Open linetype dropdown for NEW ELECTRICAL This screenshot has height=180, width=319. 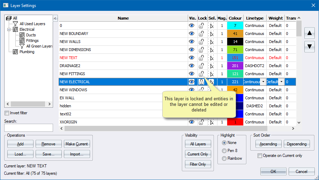(263, 82)
